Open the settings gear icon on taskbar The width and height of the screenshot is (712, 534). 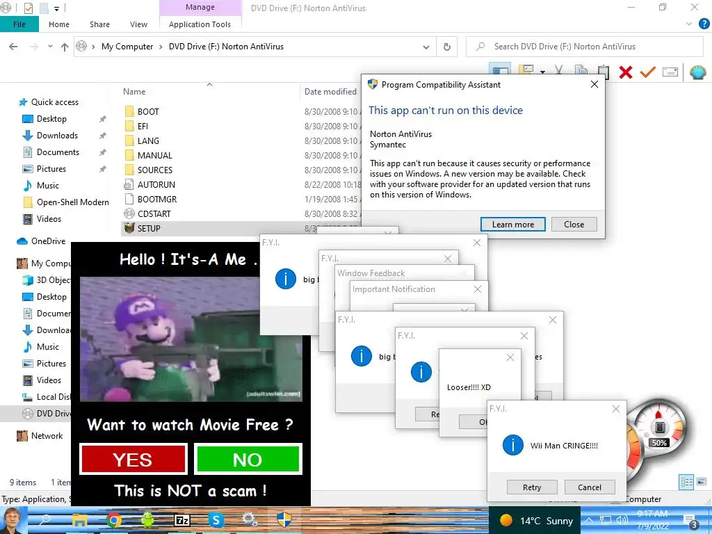click(250, 520)
